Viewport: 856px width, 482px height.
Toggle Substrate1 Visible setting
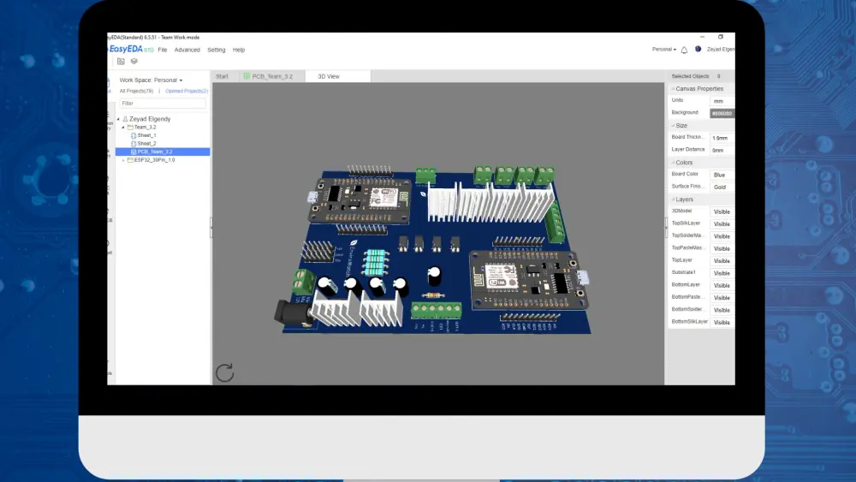click(722, 273)
